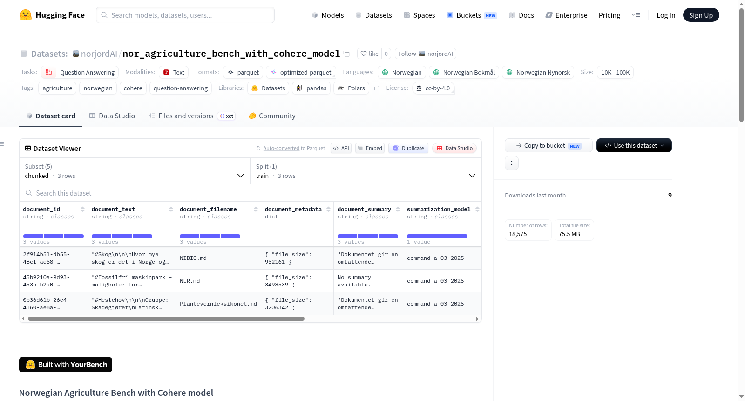Click the Norwegian Bokmål language tag
The image size is (745, 401).
tap(464, 72)
